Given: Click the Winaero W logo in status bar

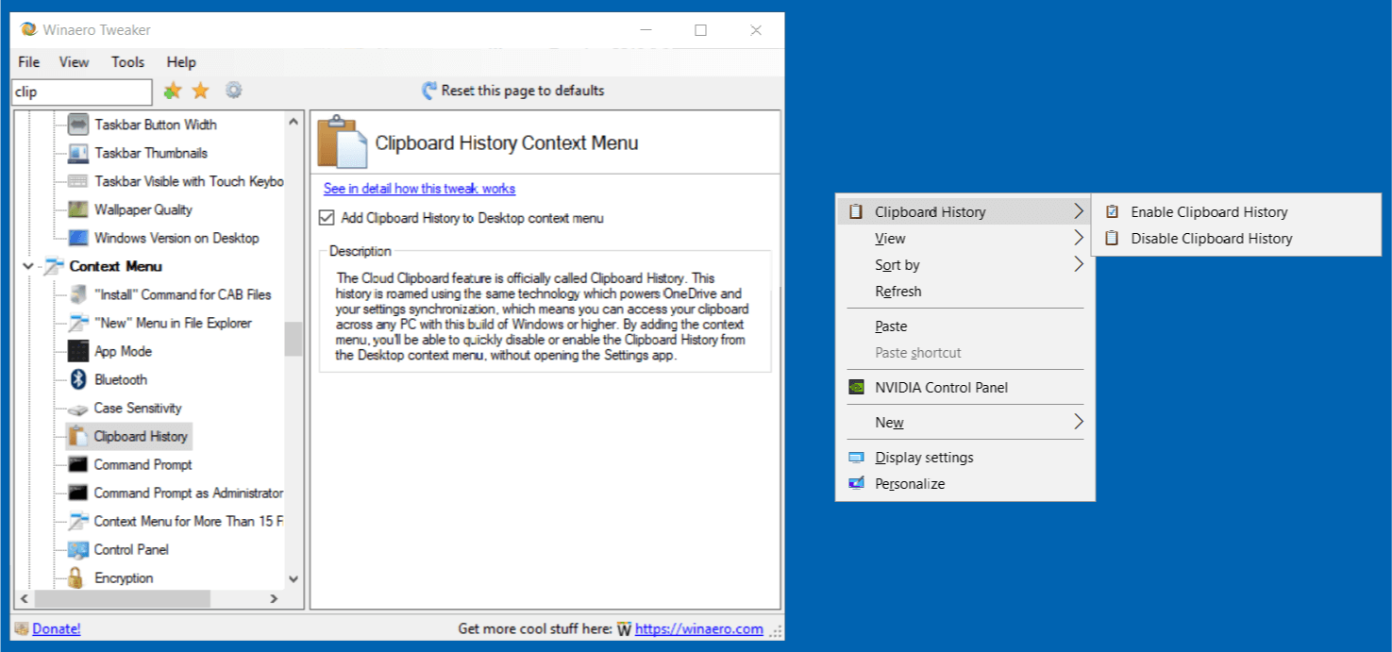Looking at the screenshot, I should (624, 629).
